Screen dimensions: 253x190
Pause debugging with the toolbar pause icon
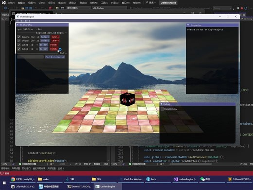(238, 8)
